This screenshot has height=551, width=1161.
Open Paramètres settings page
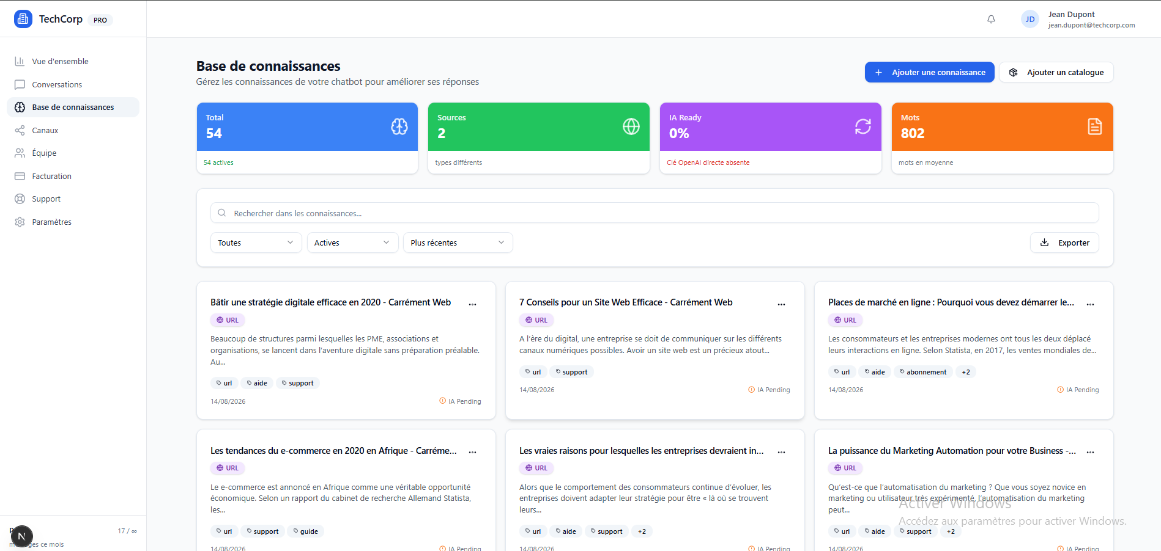(x=73, y=222)
